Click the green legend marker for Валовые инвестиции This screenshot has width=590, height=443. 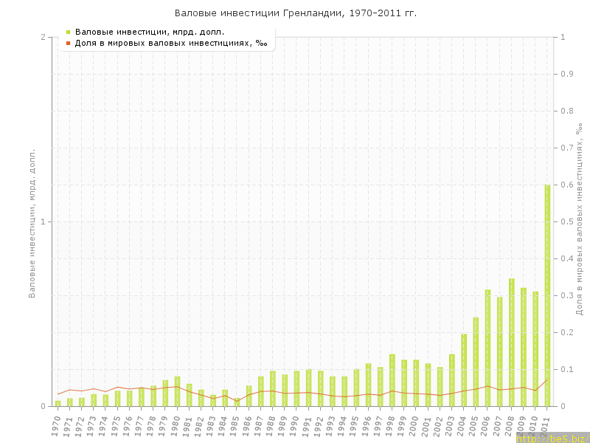point(68,32)
